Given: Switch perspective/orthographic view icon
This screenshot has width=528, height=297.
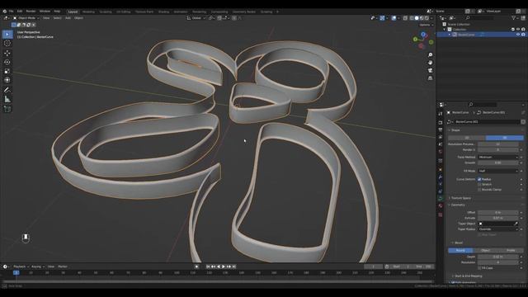Looking at the screenshot, I should point(430,78).
